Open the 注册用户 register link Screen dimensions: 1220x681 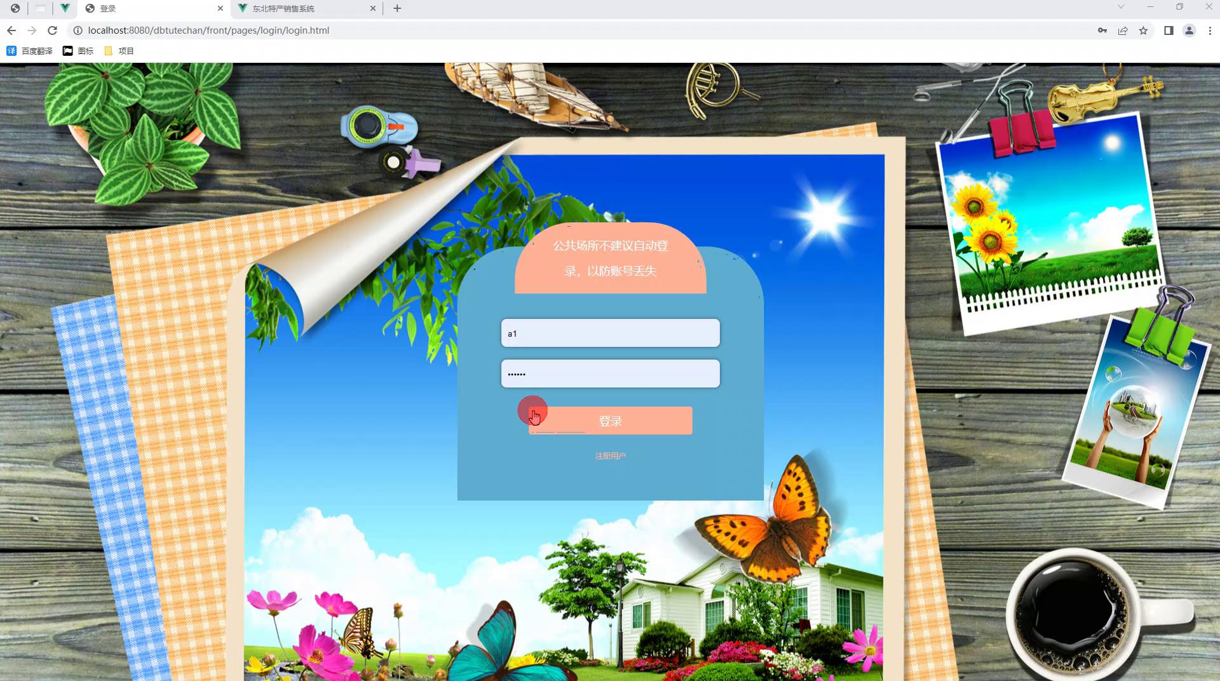610,455
